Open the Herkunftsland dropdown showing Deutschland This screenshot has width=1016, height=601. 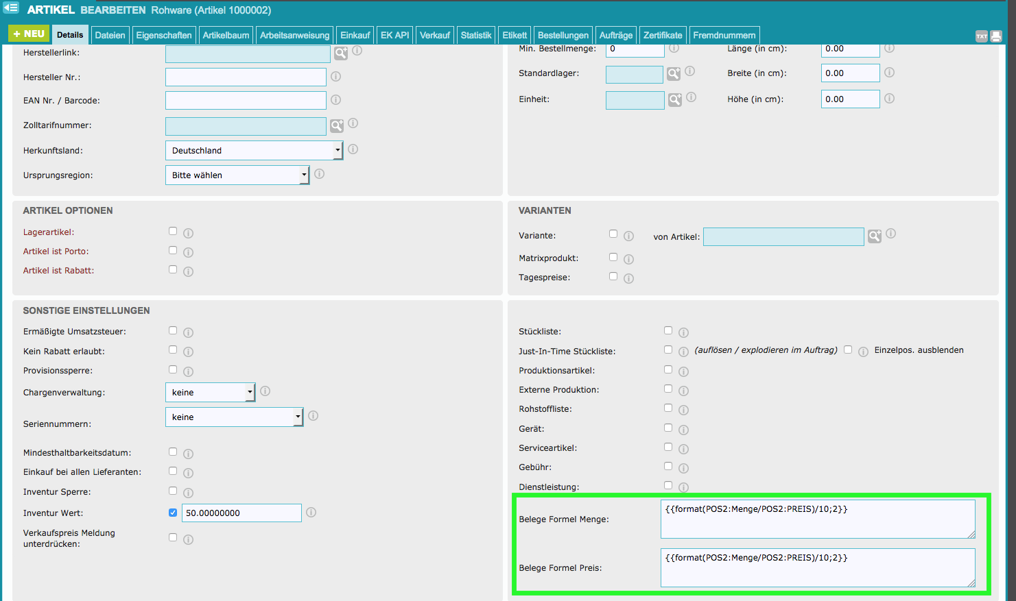[x=254, y=151]
